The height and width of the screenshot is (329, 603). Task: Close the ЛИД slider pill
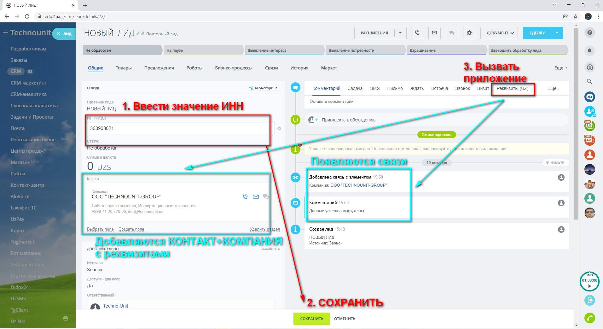coord(58,33)
